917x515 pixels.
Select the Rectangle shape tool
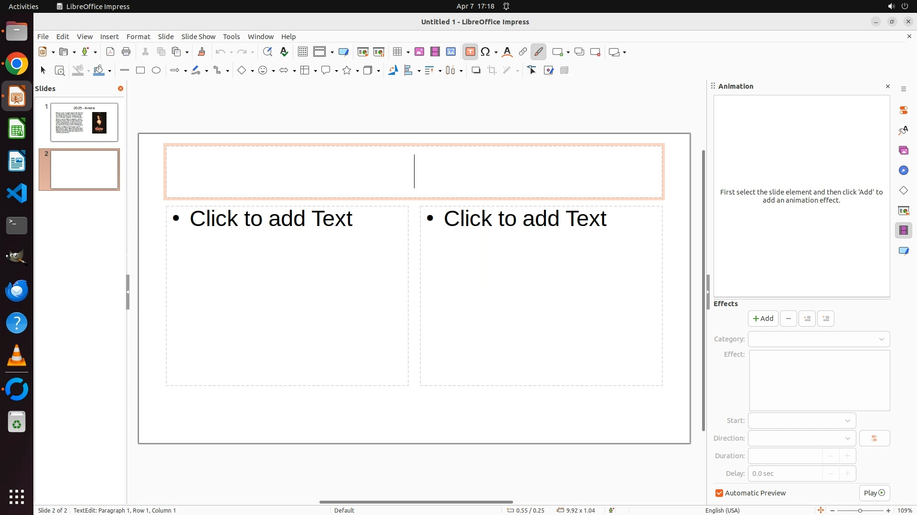[x=140, y=71]
